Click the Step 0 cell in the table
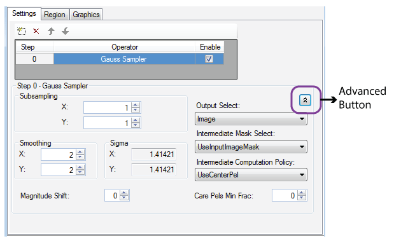The width and height of the screenshot is (394, 241). point(34,59)
